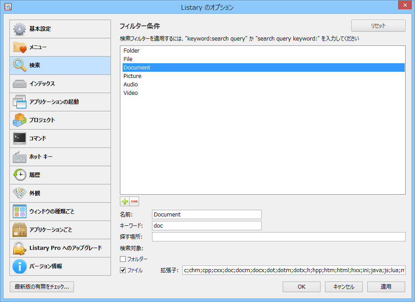Click the リセット button
Screen dimensions: 415x302
378,26
